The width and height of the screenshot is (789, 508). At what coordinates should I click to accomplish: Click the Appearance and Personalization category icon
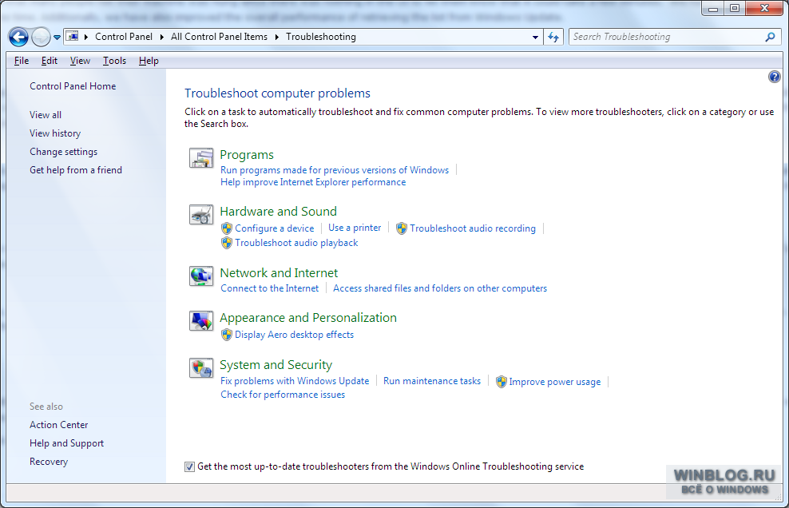pos(201,321)
